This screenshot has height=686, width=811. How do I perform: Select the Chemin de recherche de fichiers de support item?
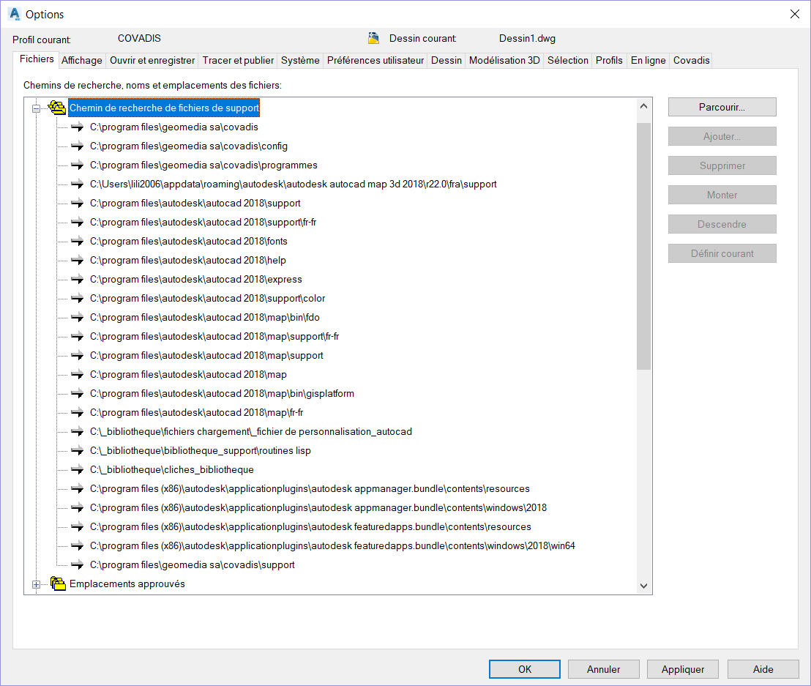(x=164, y=108)
